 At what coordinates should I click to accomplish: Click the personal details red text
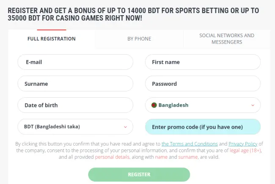tap(111, 157)
